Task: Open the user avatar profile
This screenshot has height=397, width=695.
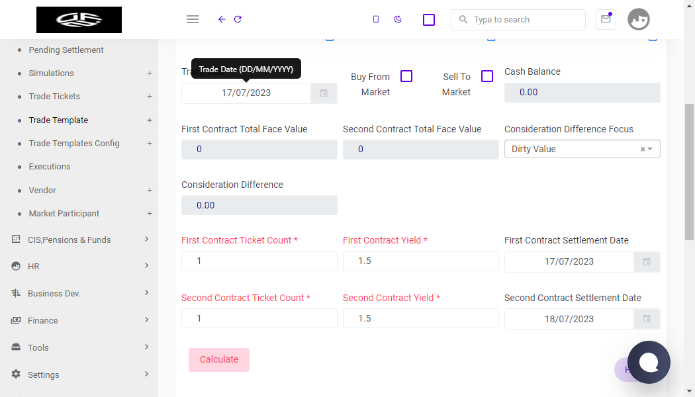Action: [x=638, y=19]
